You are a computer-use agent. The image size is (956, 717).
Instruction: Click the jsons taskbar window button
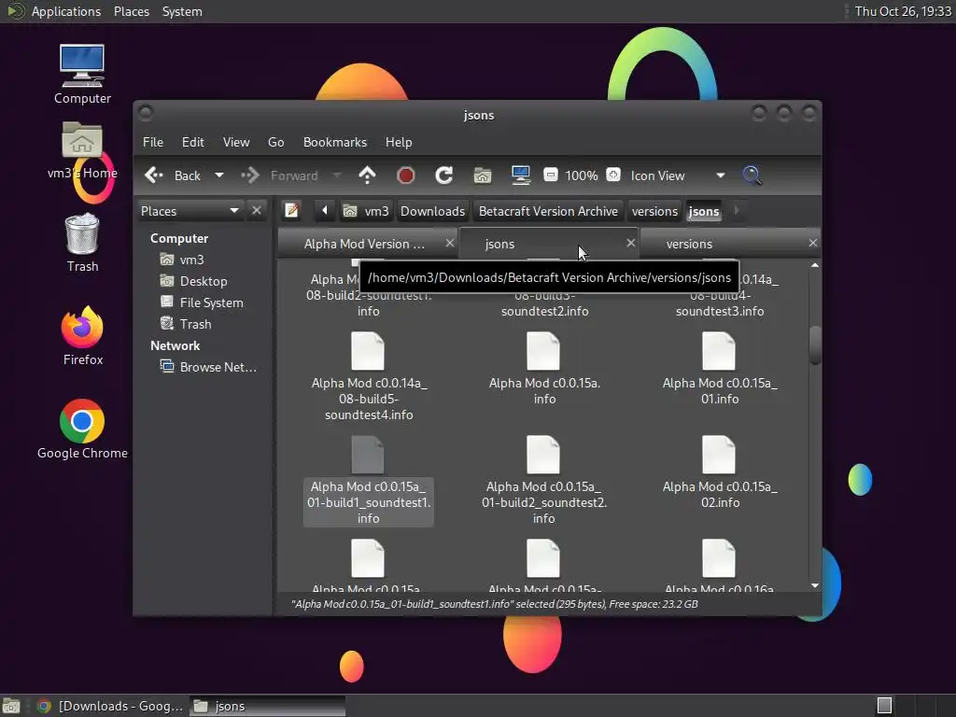(267, 706)
